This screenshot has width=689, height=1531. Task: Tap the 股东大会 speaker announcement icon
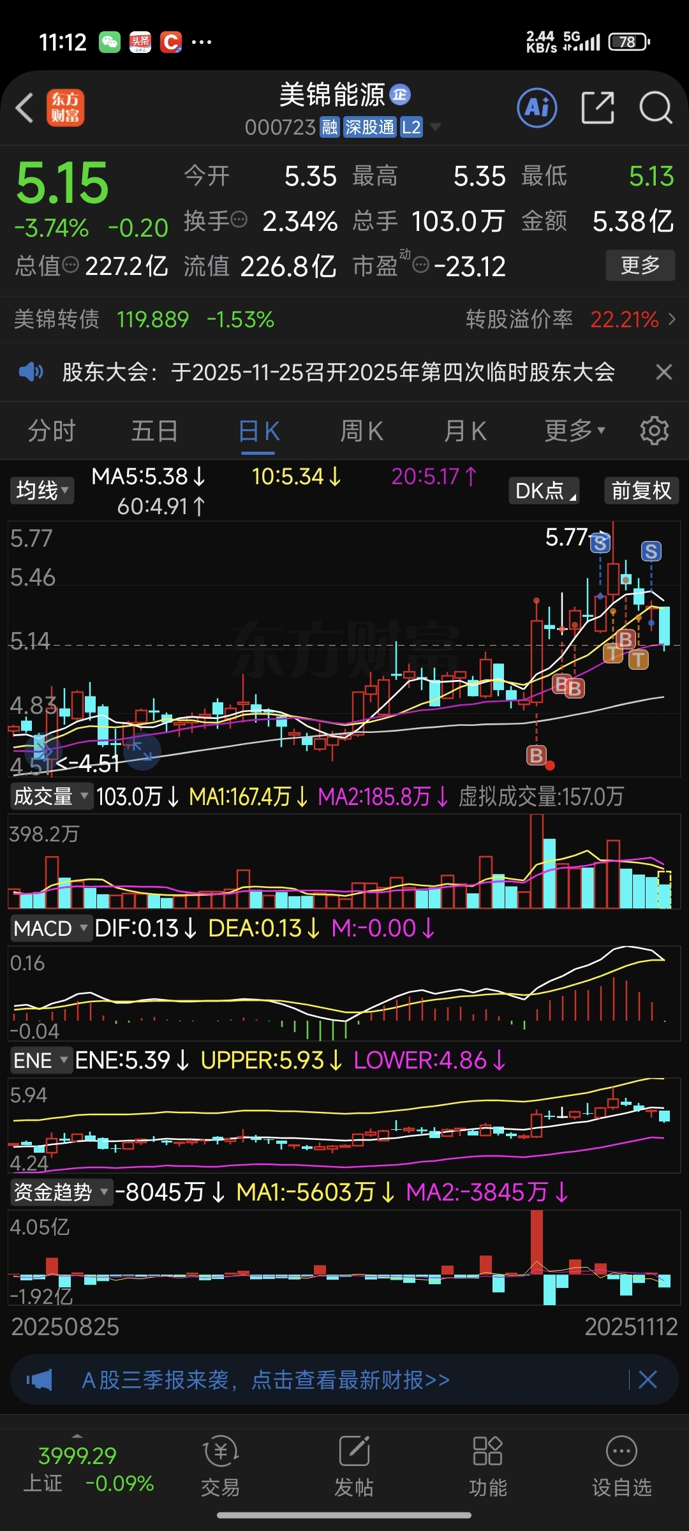[31, 372]
